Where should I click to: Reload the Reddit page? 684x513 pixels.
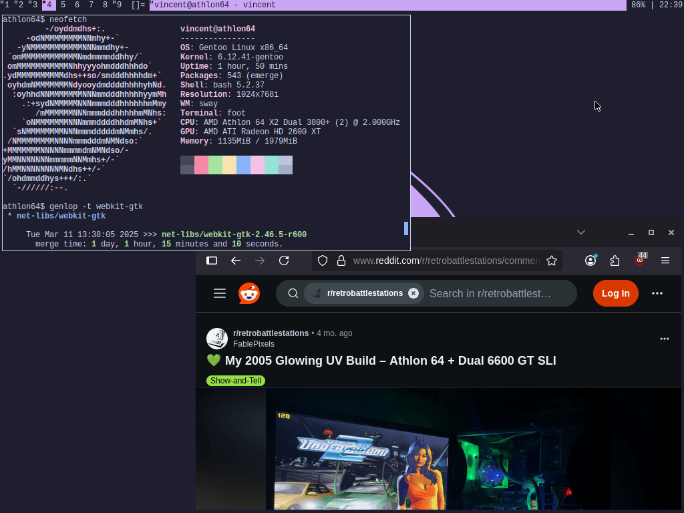click(284, 261)
